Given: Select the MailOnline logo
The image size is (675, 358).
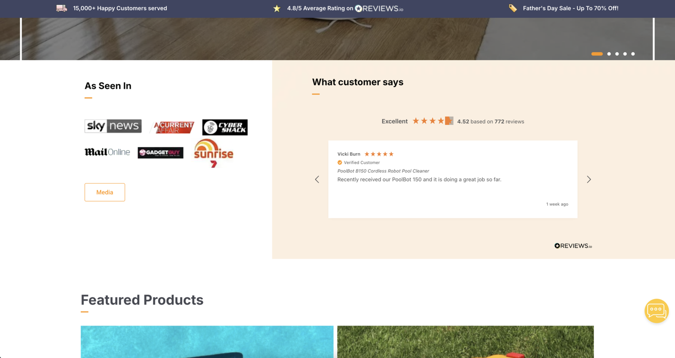Looking at the screenshot, I should [107, 152].
